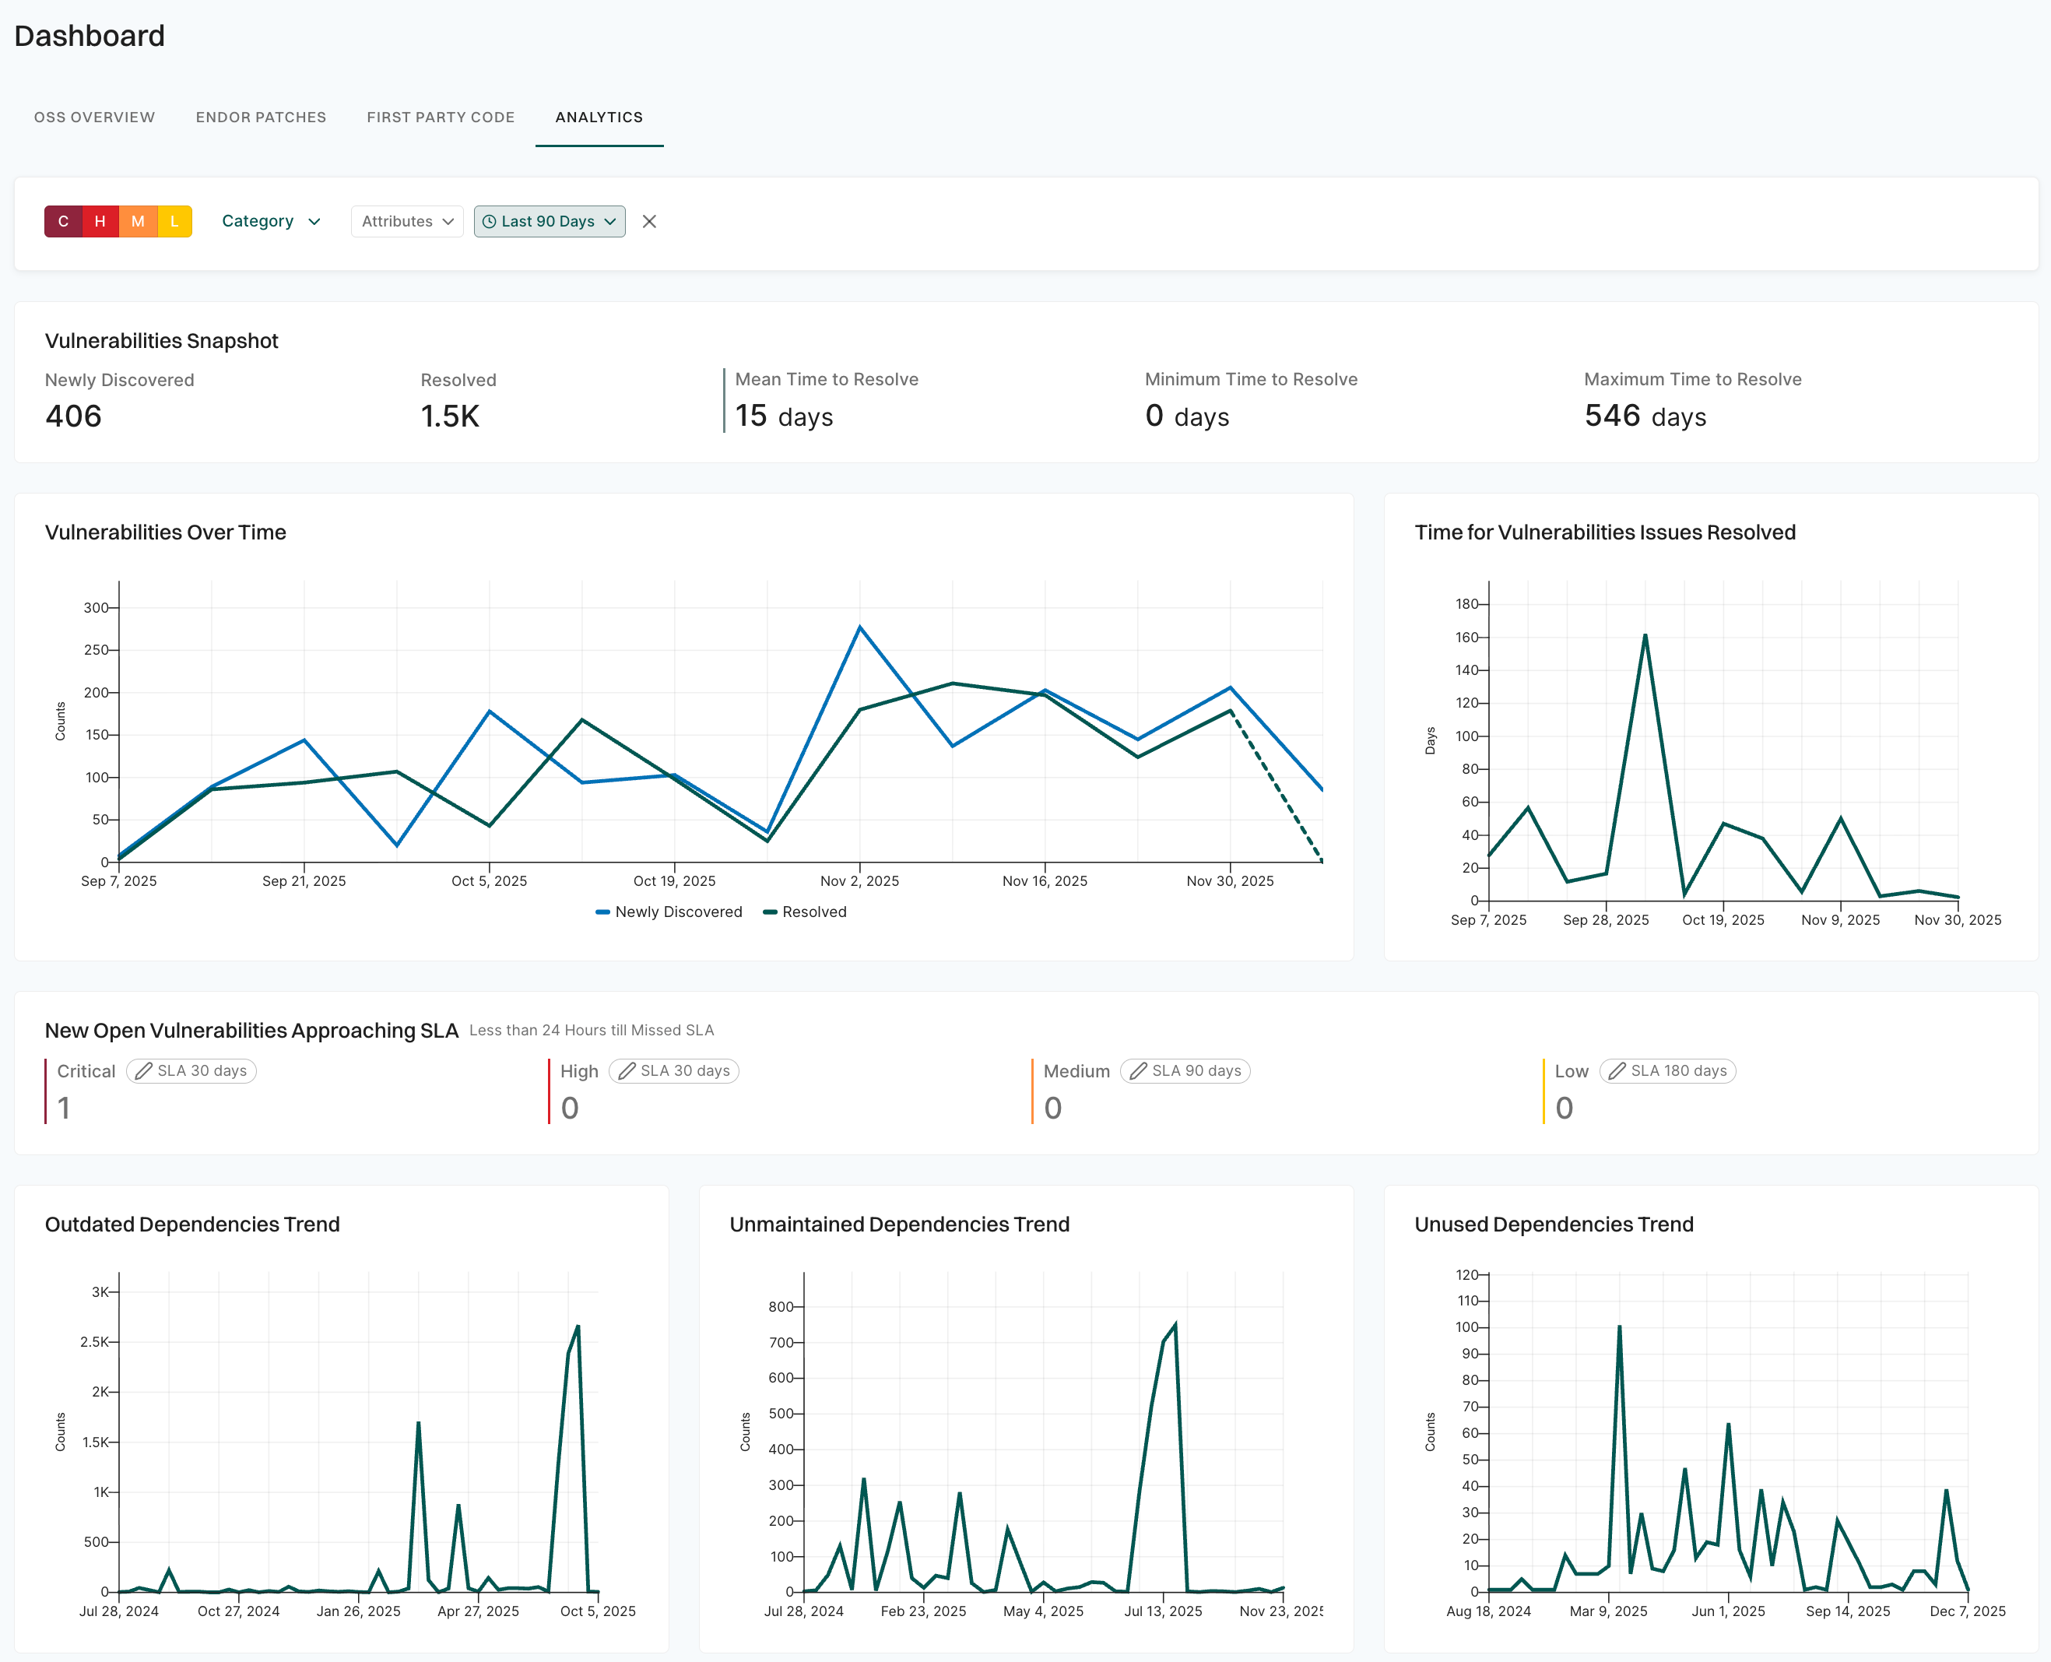The height and width of the screenshot is (1662, 2051).
Task: Edit the Medium SLA 90 days setting
Action: 1185,1070
